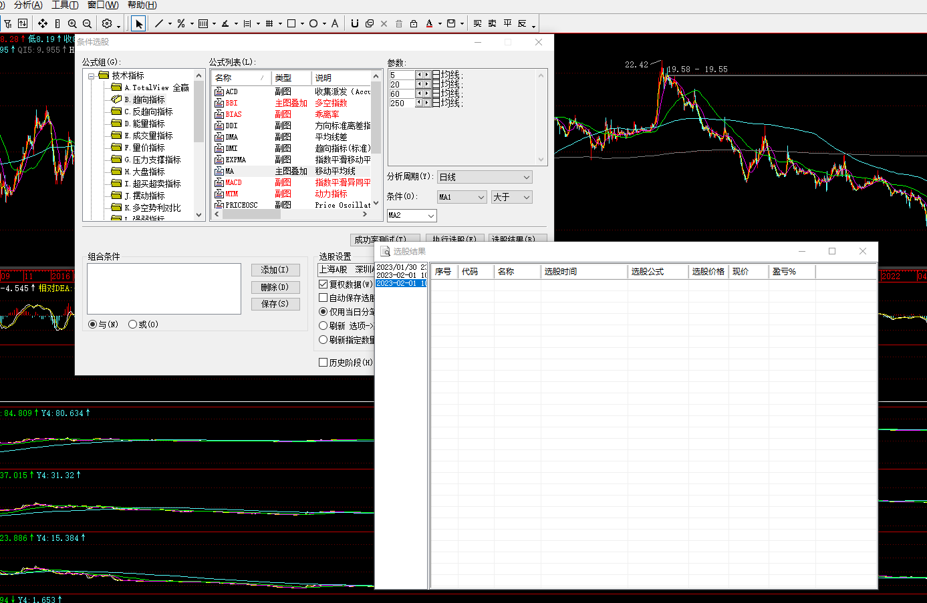The image size is (927, 603).
Task: Open the 帮助(H) menu
Action: (x=142, y=5)
